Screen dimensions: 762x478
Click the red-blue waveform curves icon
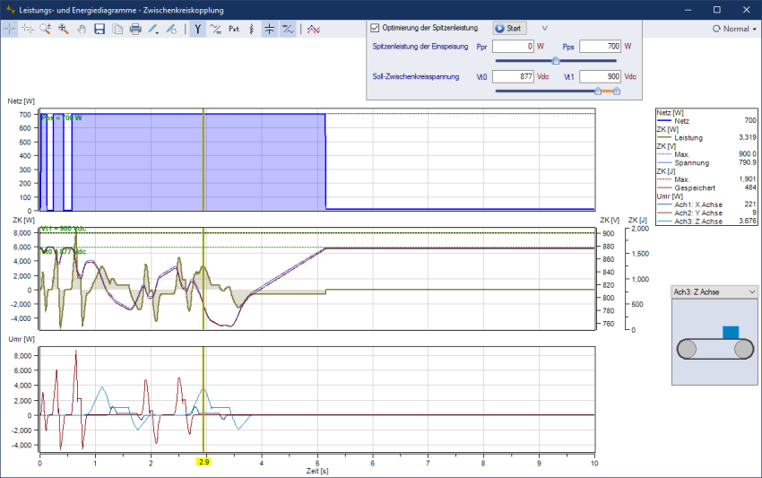313,29
